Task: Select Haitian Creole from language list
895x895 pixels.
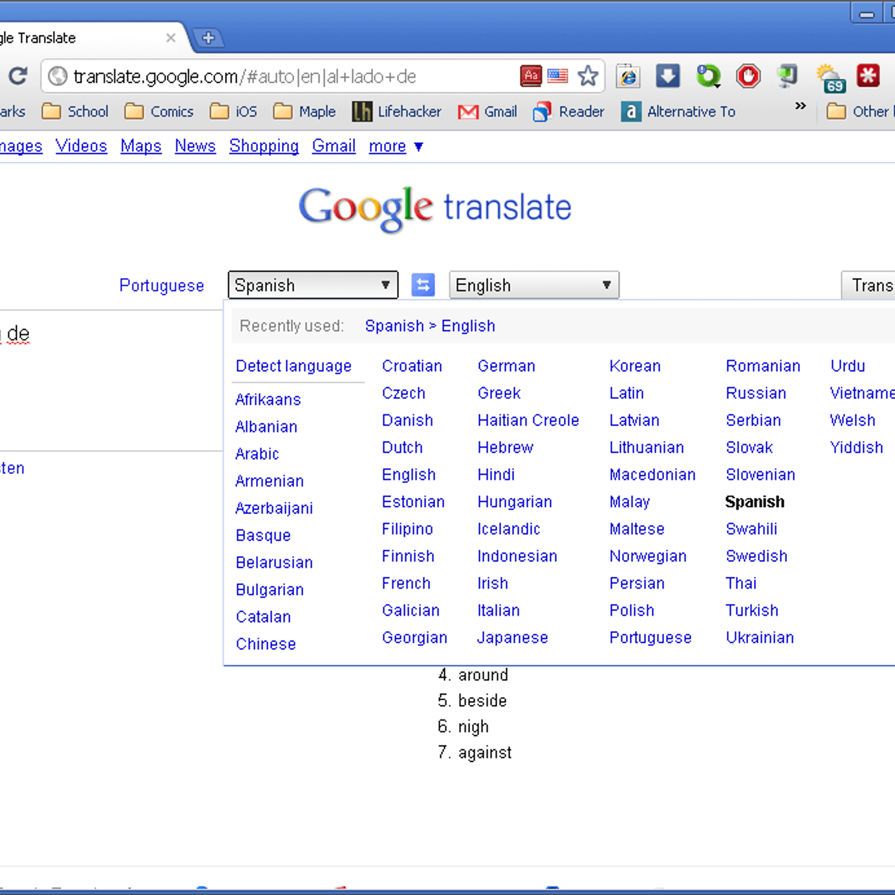Action: pos(528,420)
